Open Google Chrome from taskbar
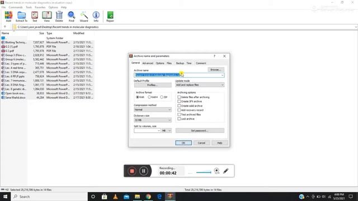The height and width of the screenshot is (201, 358). (148, 197)
